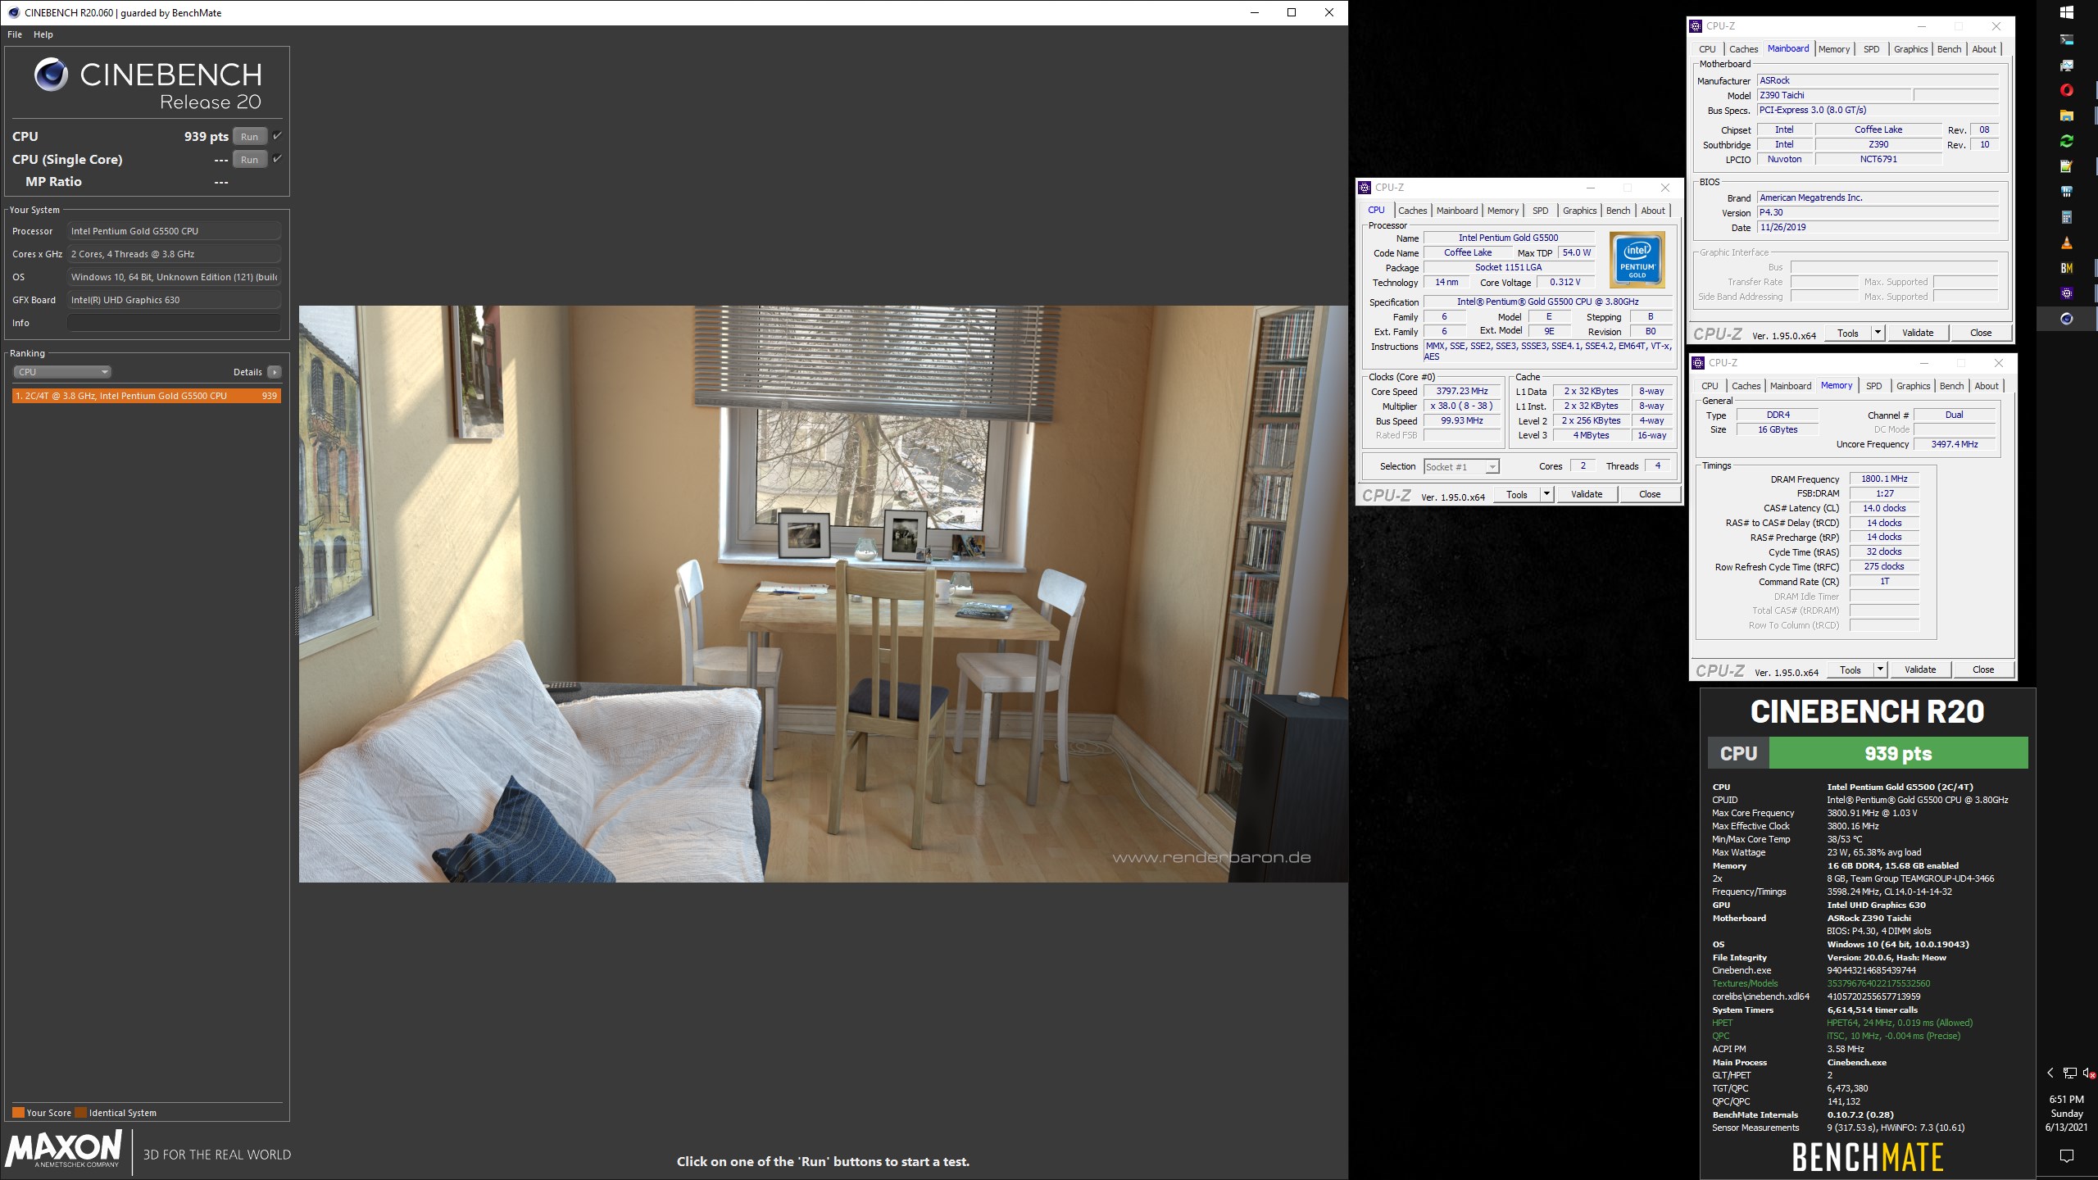Run the CPU (Single Core) benchmark

250,160
